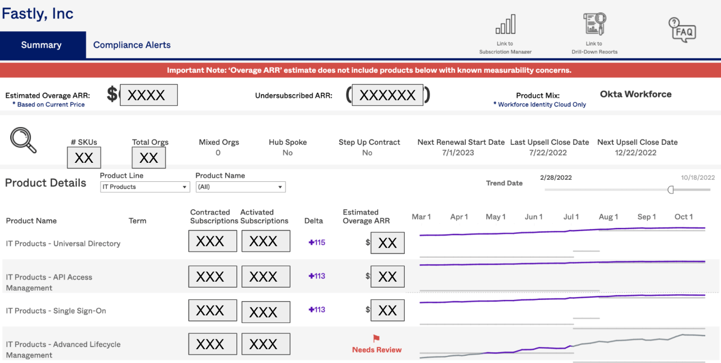This screenshot has width=721, height=363.
Task: Click the plus icon on Single Sign-On delta
Action: [x=311, y=309]
